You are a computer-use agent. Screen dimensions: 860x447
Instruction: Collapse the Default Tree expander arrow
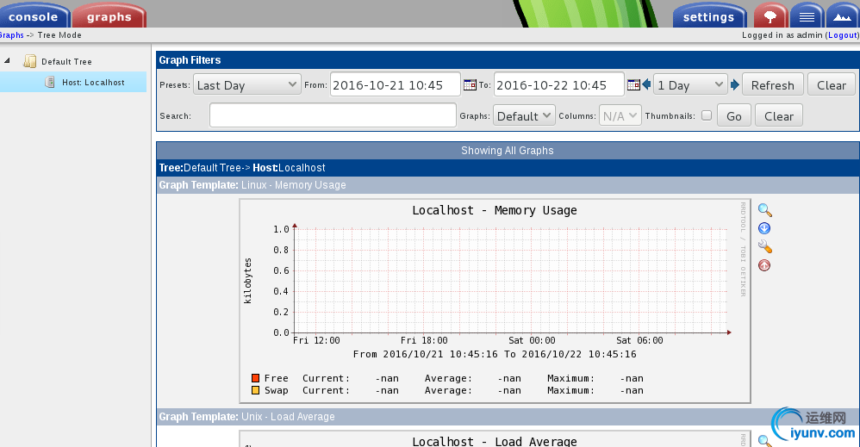7,60
